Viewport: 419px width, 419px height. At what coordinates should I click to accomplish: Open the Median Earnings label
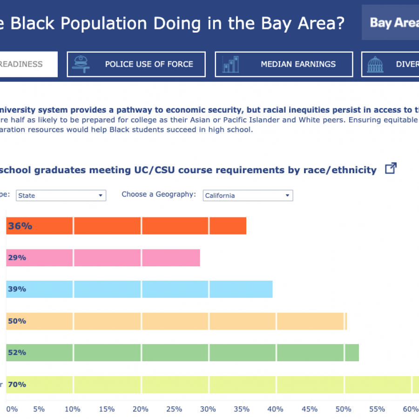(298, 64)
